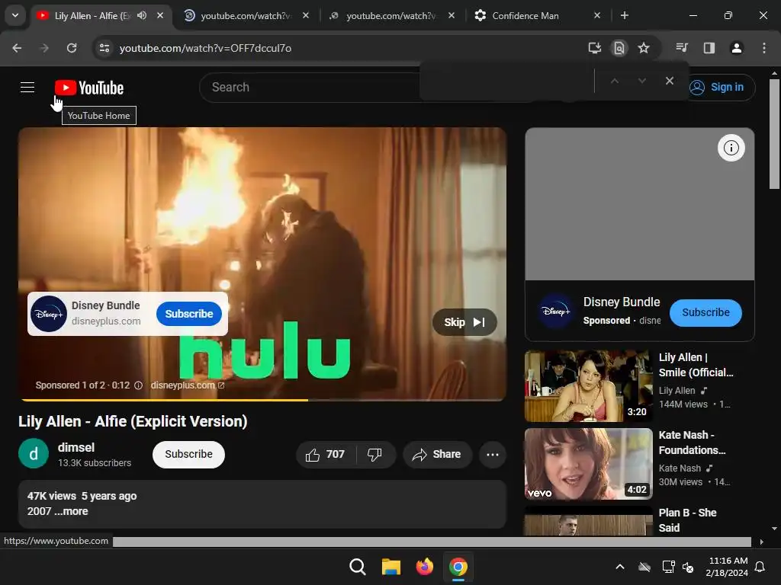Open the disneyplus.com link on the ad

click(188, 385)
